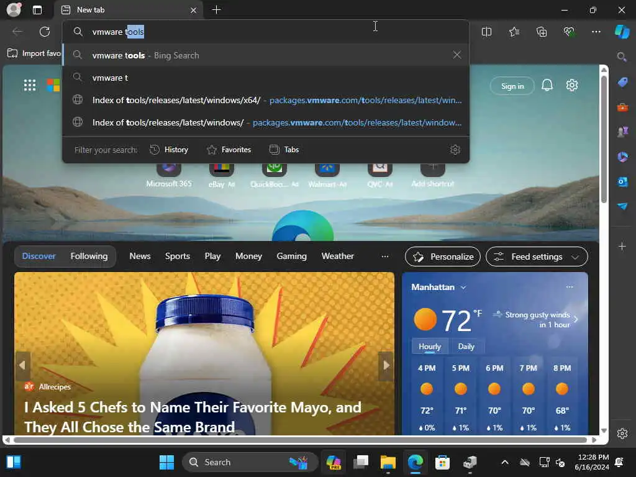This screenshot has height=477, width=636.
Task: Filter search suggestions by History
Action: 169,150
